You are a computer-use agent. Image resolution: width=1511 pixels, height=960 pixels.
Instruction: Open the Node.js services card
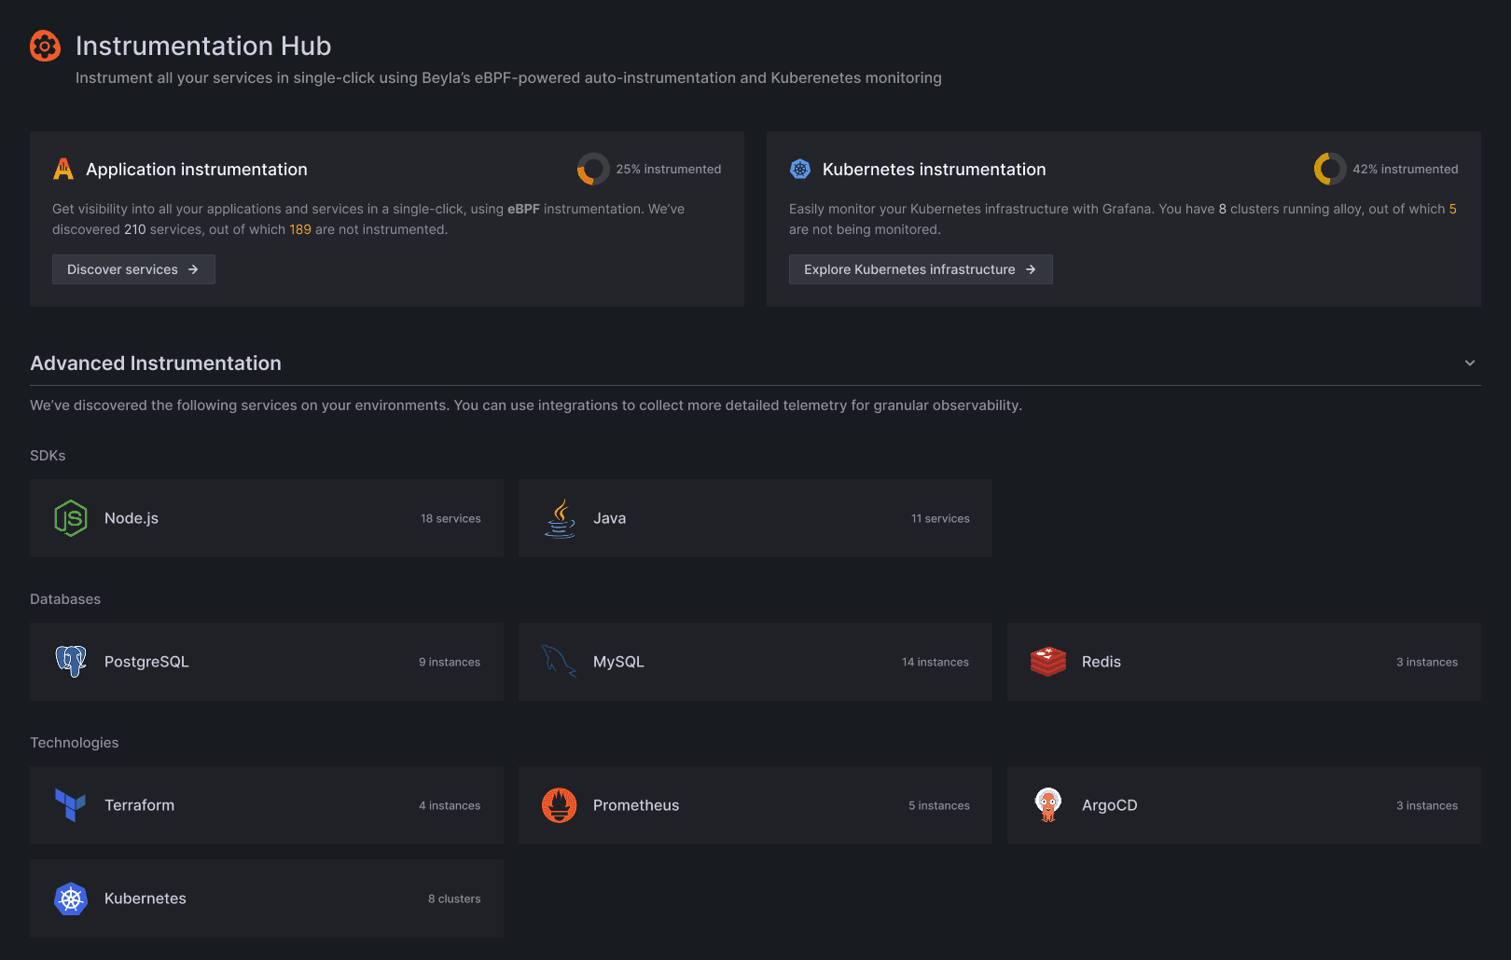266,518
